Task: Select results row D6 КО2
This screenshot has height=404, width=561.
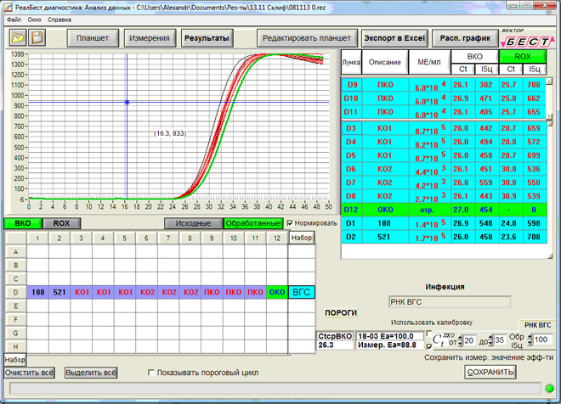Action: coord(444,169)
